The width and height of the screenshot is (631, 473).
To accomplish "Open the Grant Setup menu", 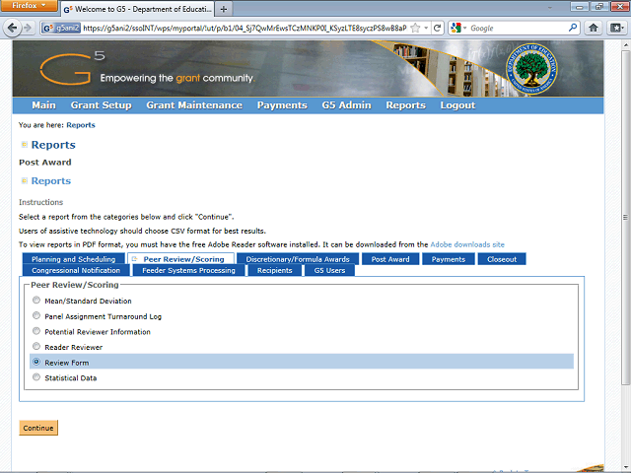I will tap(101, 105).
